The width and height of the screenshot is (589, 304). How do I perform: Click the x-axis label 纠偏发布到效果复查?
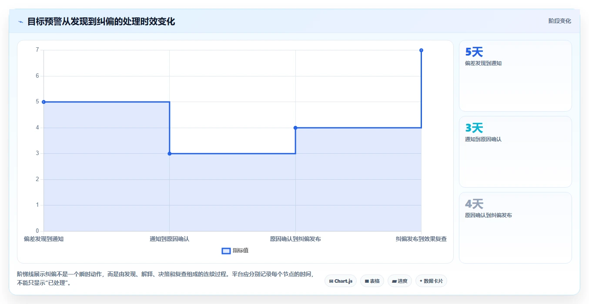421,239
